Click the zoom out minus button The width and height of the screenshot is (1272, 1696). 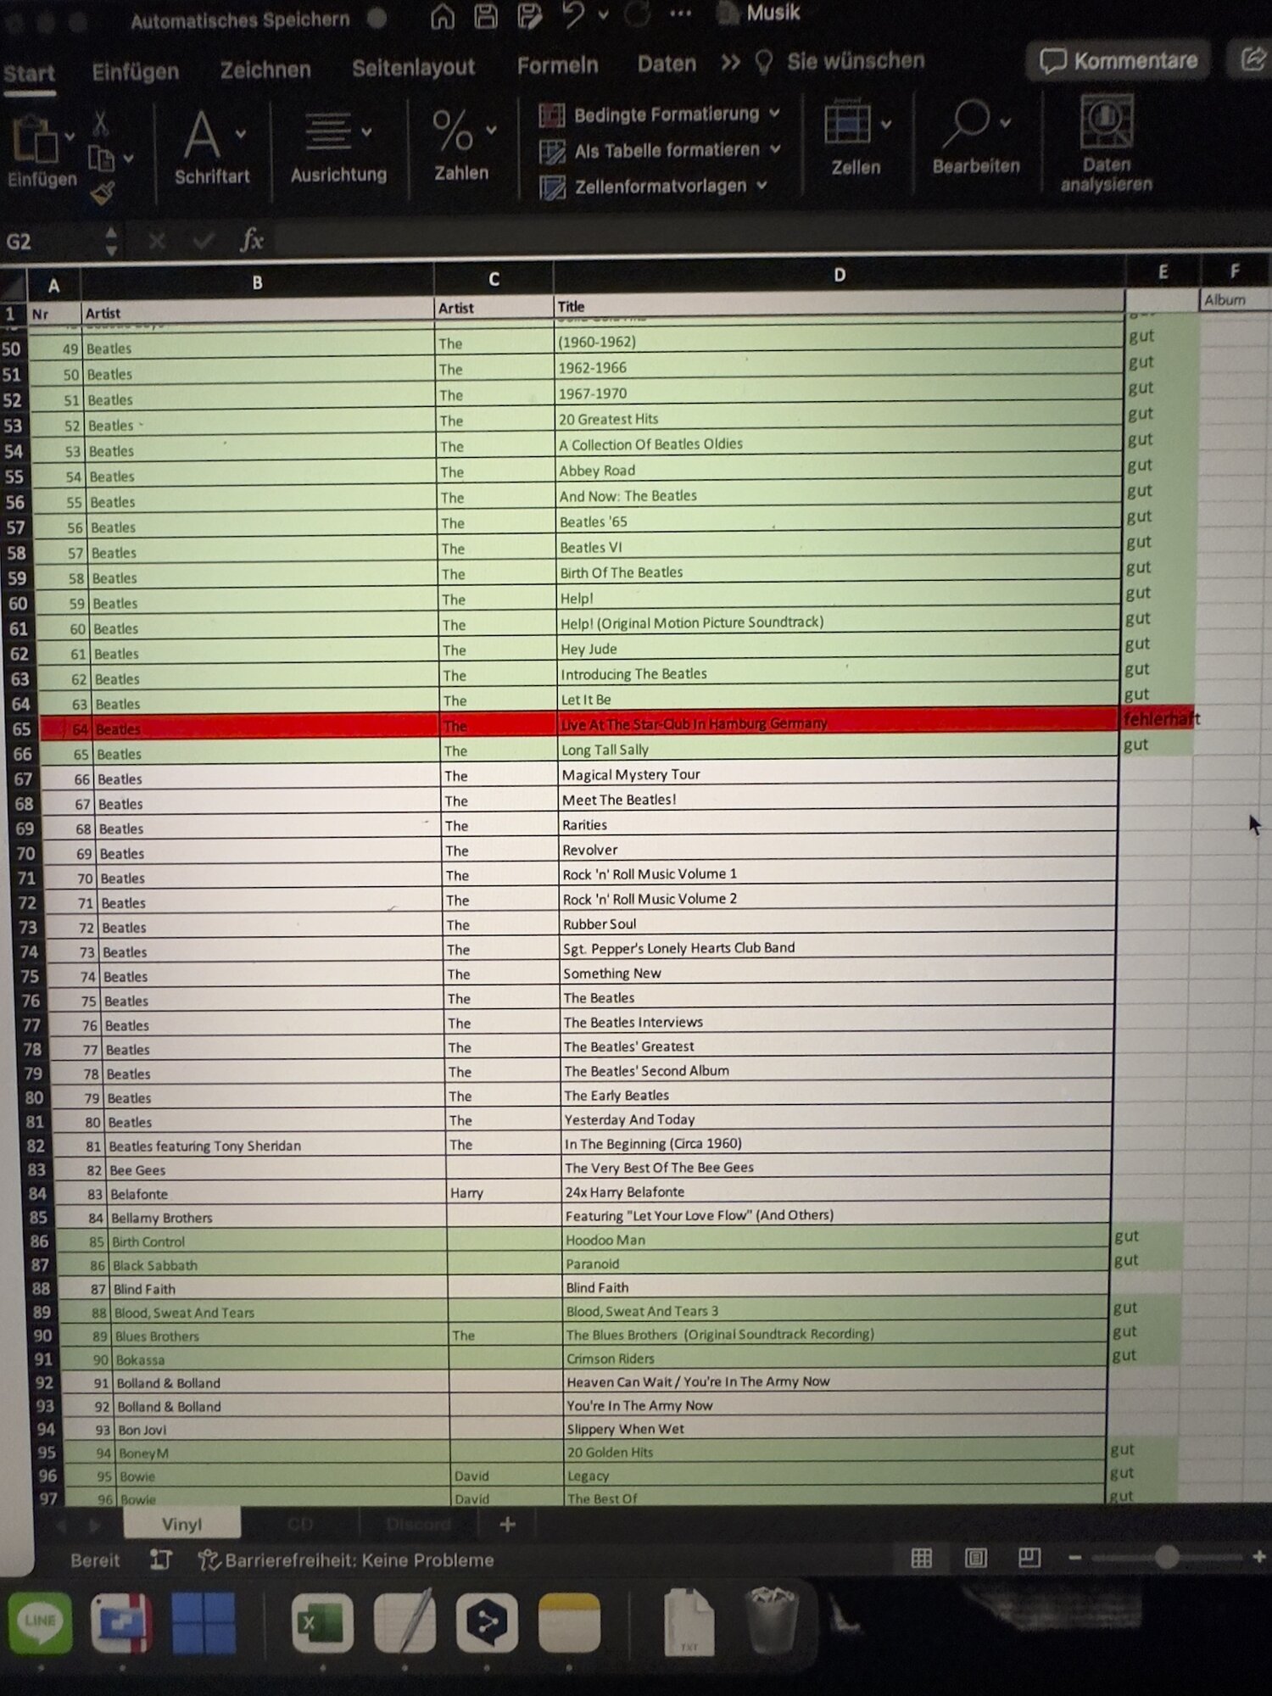point(1075,1558)
